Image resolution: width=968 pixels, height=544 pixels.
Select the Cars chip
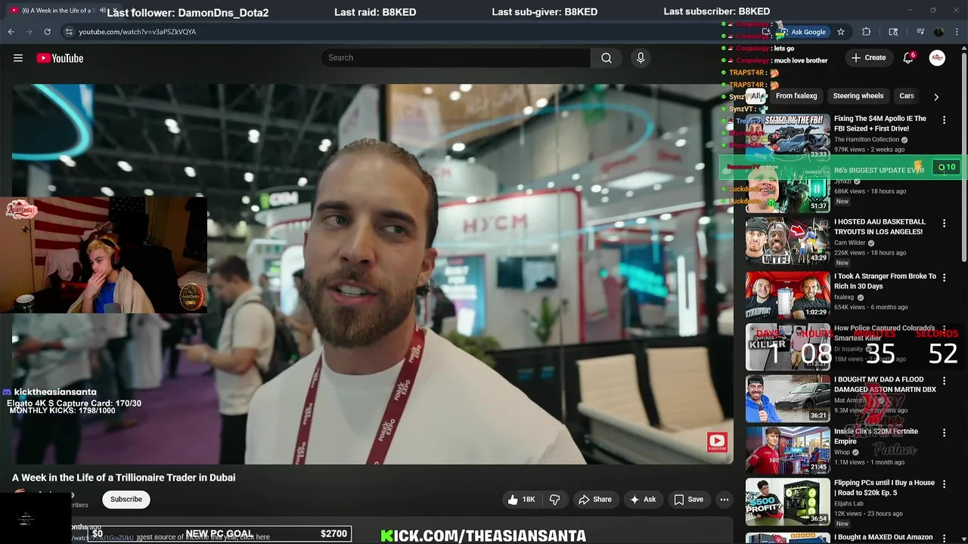(907, 96)
